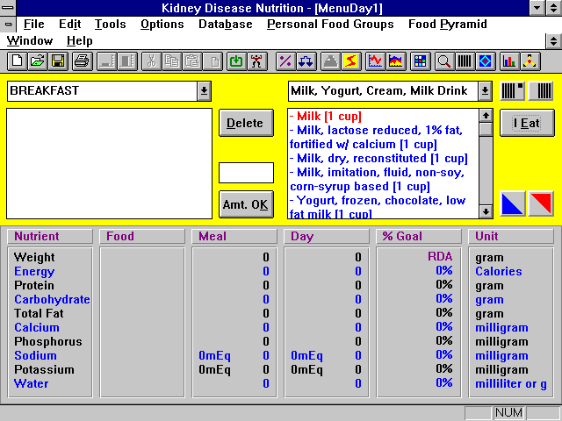The height and width of the screenshot is (421, 562).
Task: Open the Personal Food Groups menu
Action: click(330, 25)
